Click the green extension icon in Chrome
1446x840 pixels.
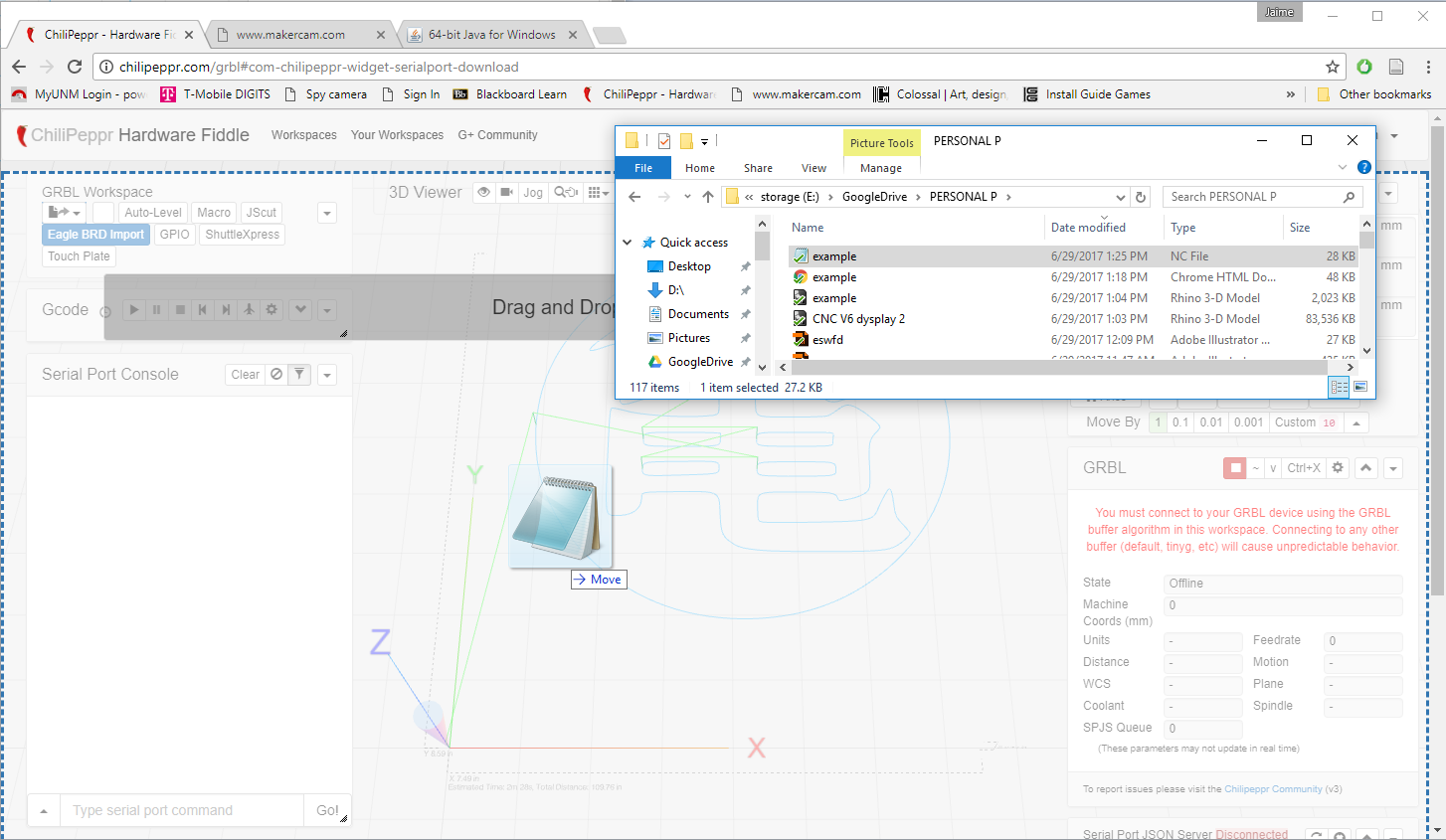(1364, 67)
